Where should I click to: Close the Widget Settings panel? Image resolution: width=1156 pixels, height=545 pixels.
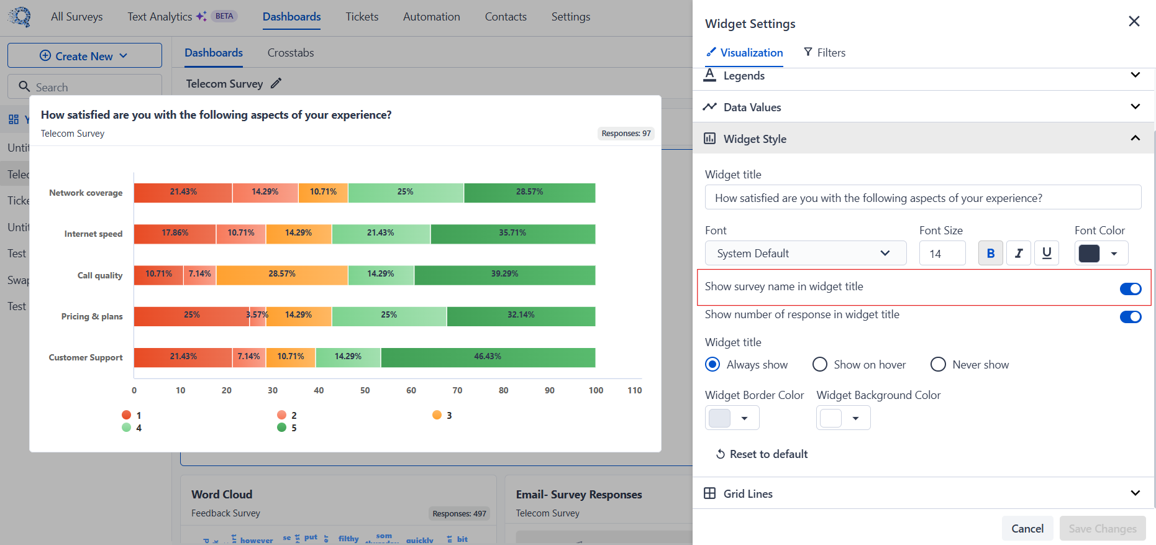coord(1134,22)
